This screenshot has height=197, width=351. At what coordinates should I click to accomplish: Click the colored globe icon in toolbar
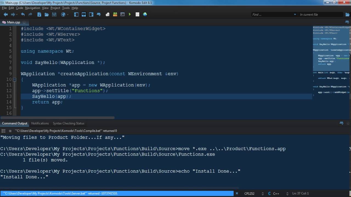coord(145,15)
